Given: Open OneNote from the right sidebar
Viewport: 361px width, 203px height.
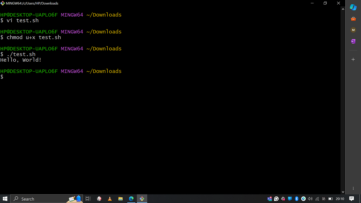Looking at the screenshot, I should coord(353,41).
